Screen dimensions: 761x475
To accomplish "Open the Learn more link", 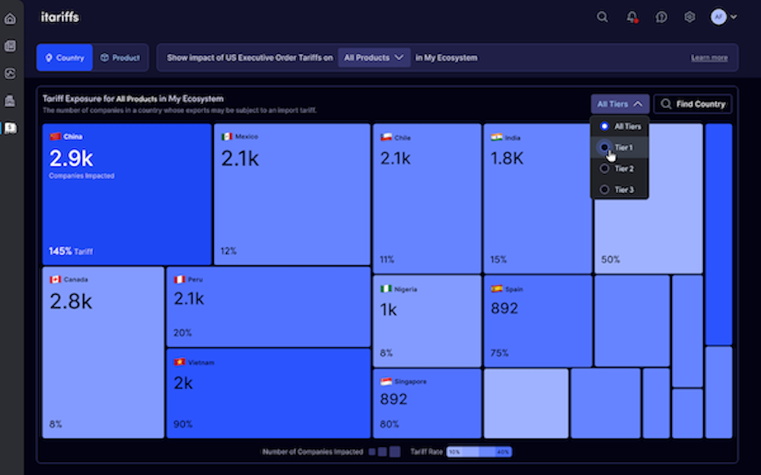I will 708,57.
